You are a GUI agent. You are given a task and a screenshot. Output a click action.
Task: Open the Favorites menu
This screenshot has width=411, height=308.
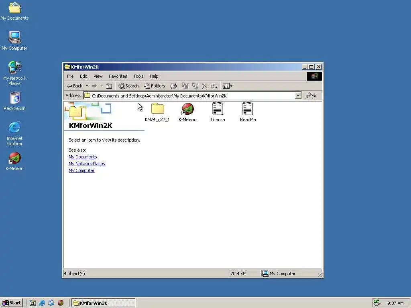[118, 76]
